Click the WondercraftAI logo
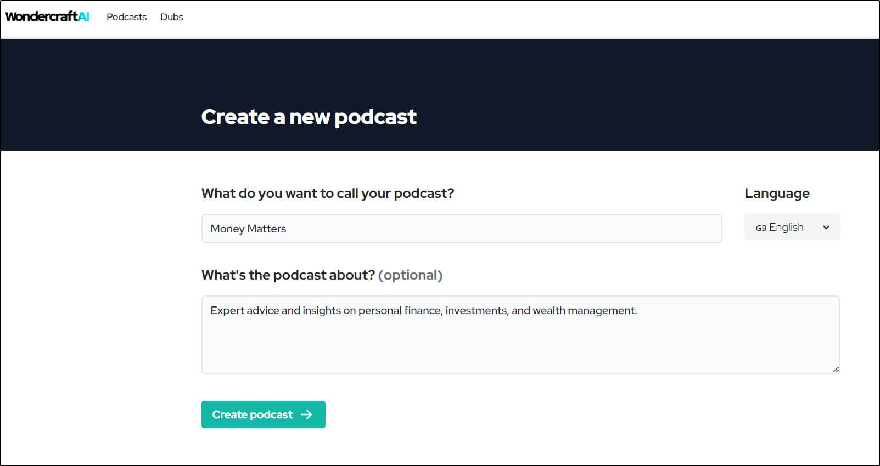 47,16
